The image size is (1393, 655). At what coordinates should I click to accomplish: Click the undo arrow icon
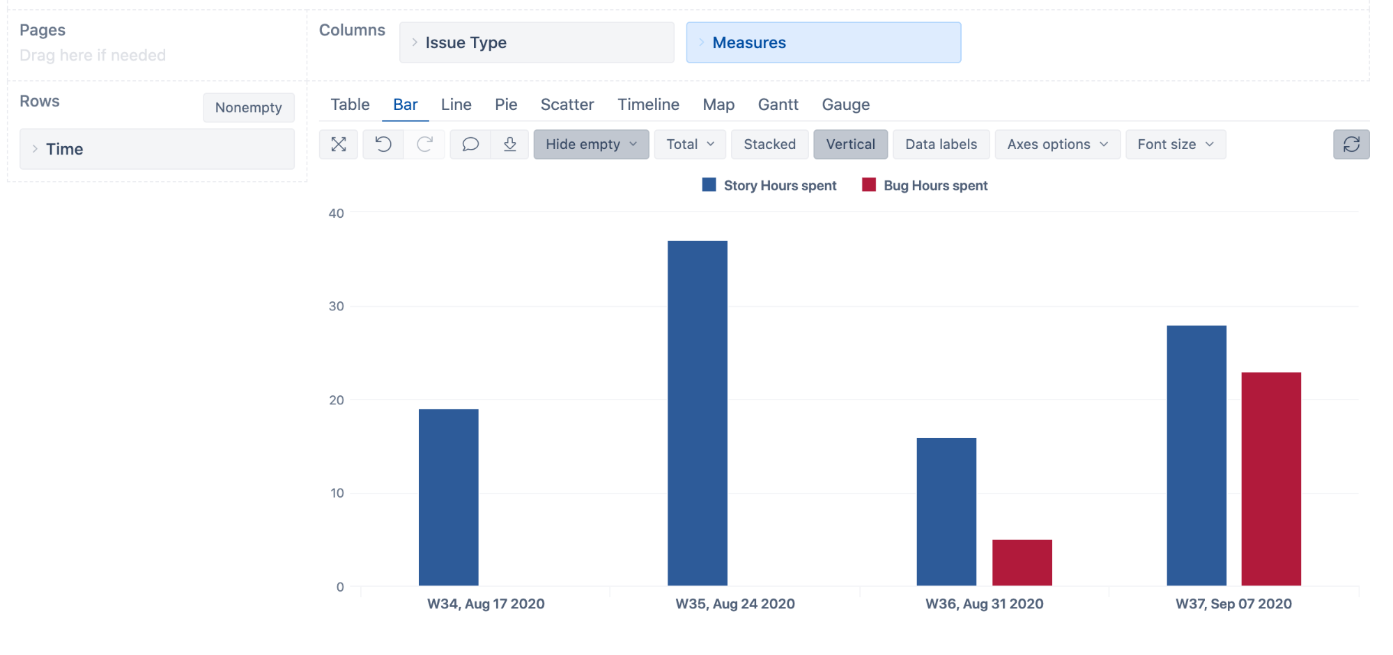click(x=383, y=144)
